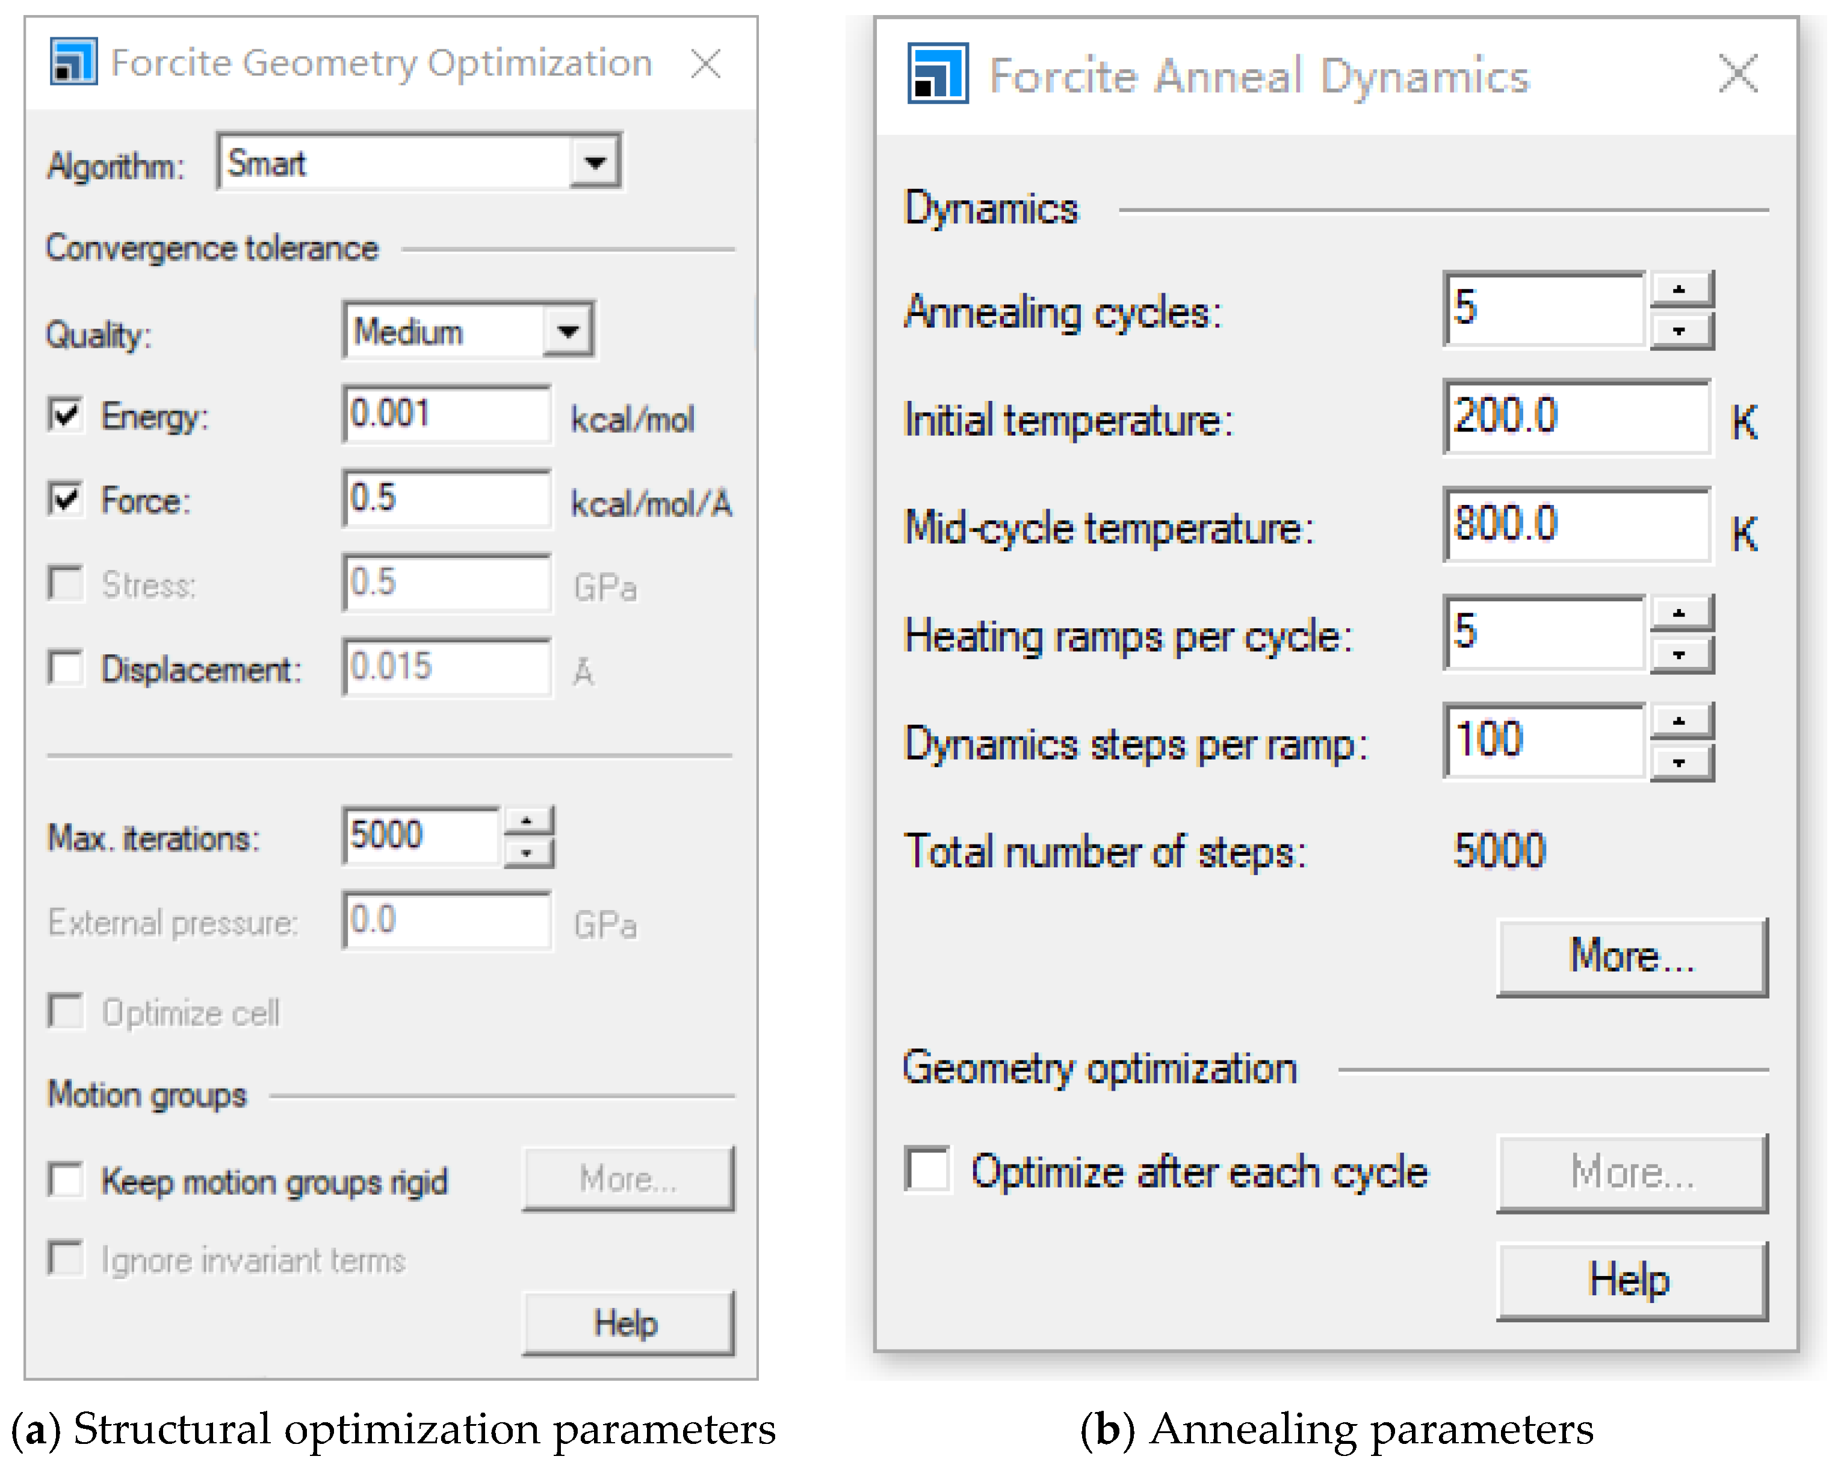Screen dimensions: 1841x1471
Task: Close the Forcite Anneal Dynamics dialog
Action: coord(1737,73)
